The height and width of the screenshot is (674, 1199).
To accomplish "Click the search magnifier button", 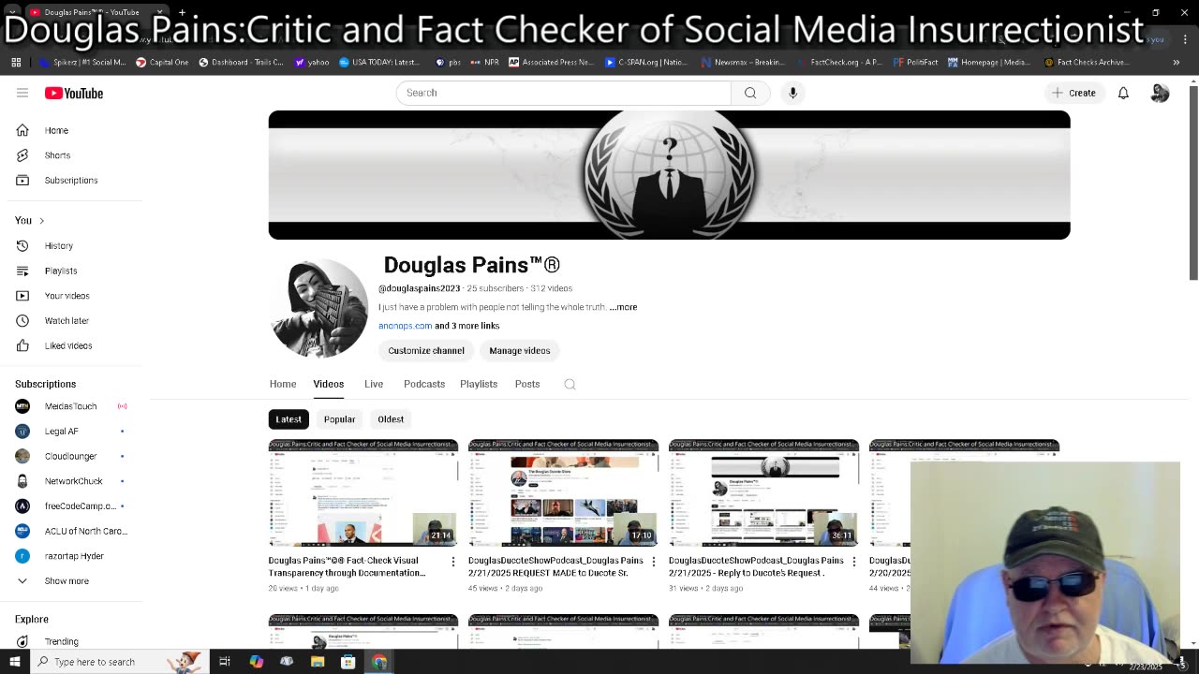I will [750, 93].
